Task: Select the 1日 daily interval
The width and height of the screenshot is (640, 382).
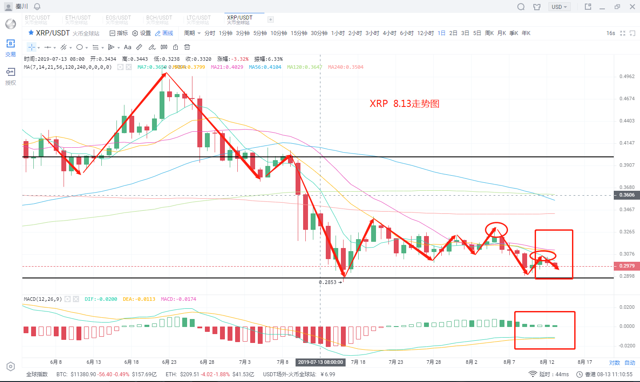Action: point(441,33)
